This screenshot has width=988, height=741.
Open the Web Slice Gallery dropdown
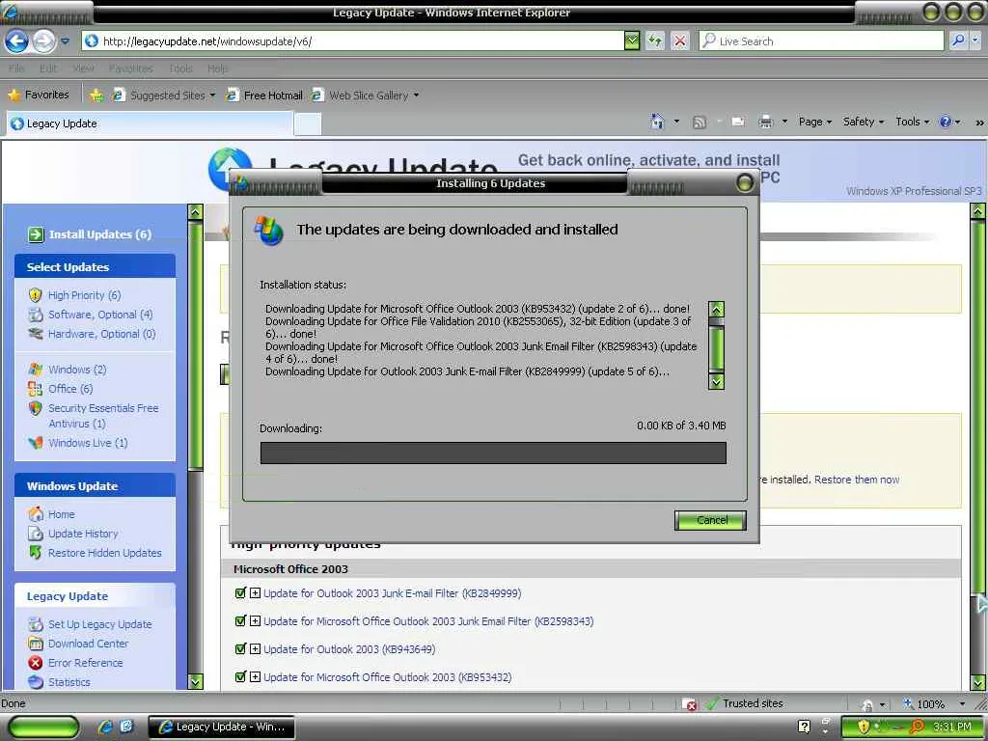coord(416,96)
